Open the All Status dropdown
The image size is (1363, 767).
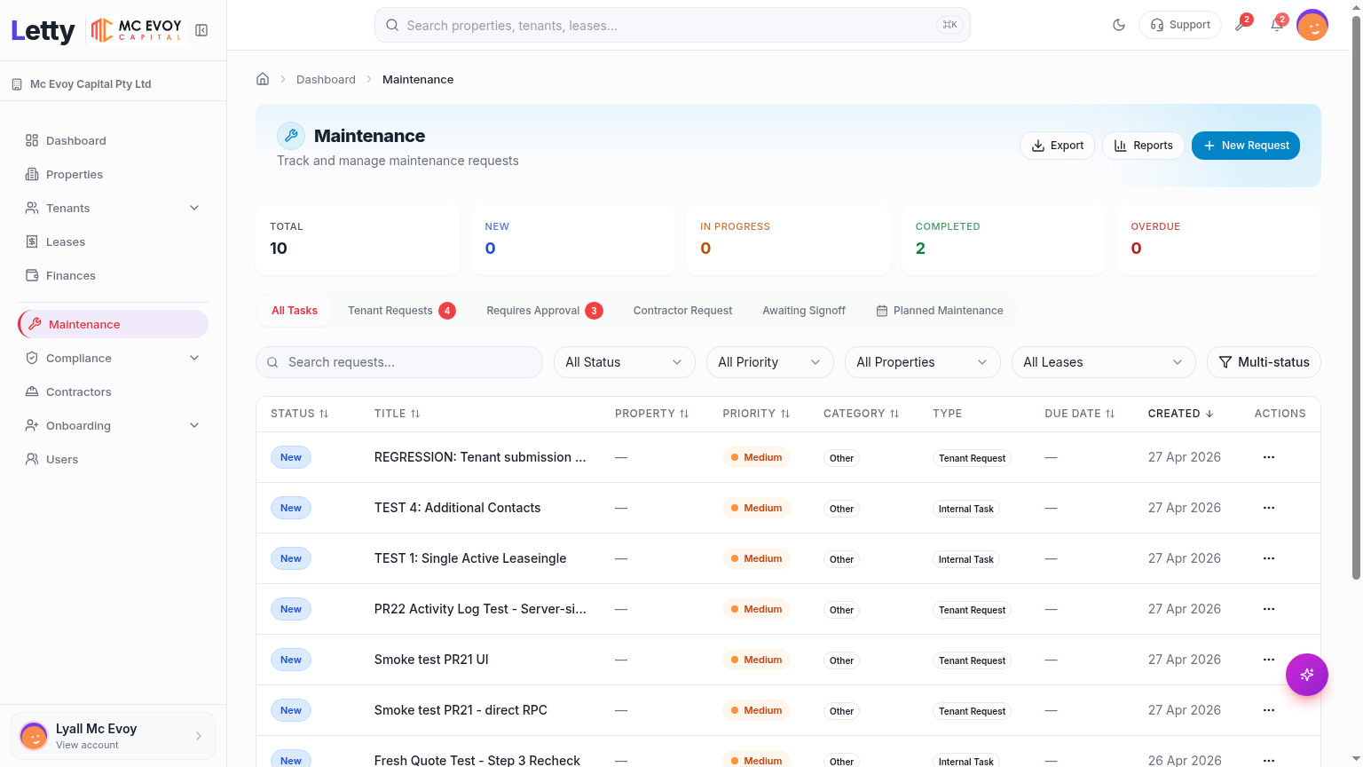pyautogui.click(x=624, y=362)
